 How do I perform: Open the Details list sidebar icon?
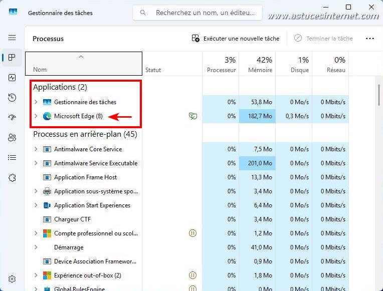pos(12,158)
